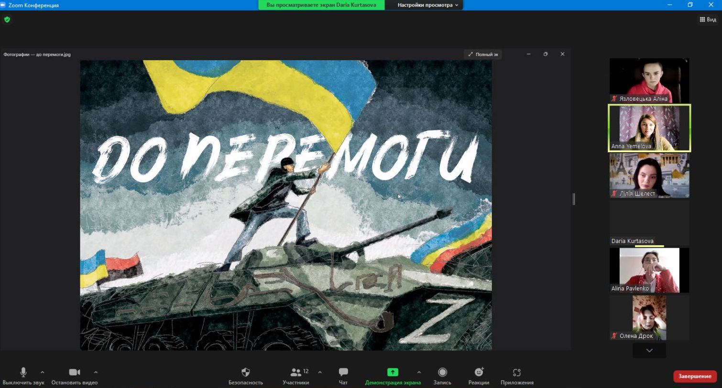
Task: Select Олена Дрок video thumbnail
Action: (649, 318)
